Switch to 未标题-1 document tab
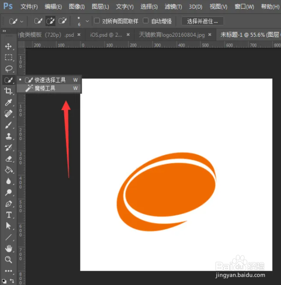Viewport: 281px width, 285px height. [249, 35]
